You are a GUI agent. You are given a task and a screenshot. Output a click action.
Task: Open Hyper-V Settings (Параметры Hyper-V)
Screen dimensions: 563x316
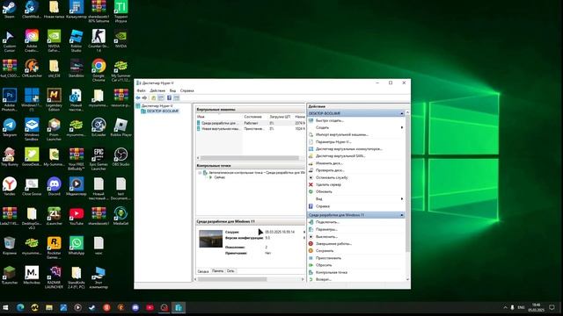click(x=333, y=142)
